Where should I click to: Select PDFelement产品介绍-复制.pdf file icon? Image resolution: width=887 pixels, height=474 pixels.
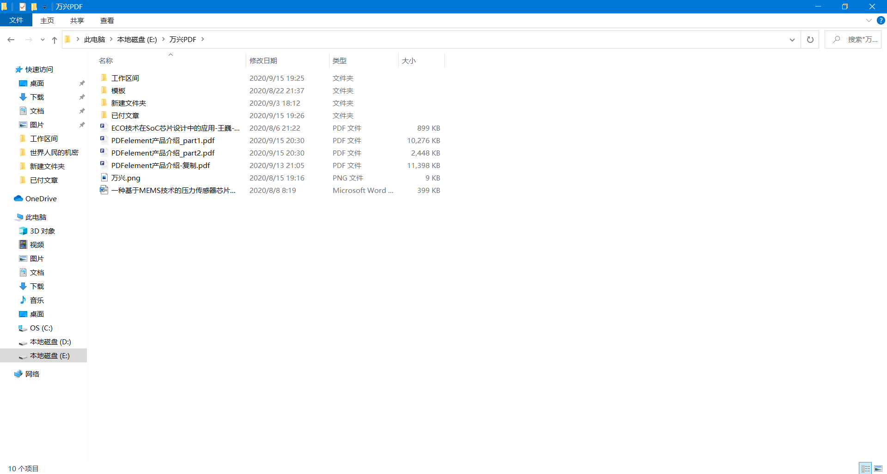104,165
